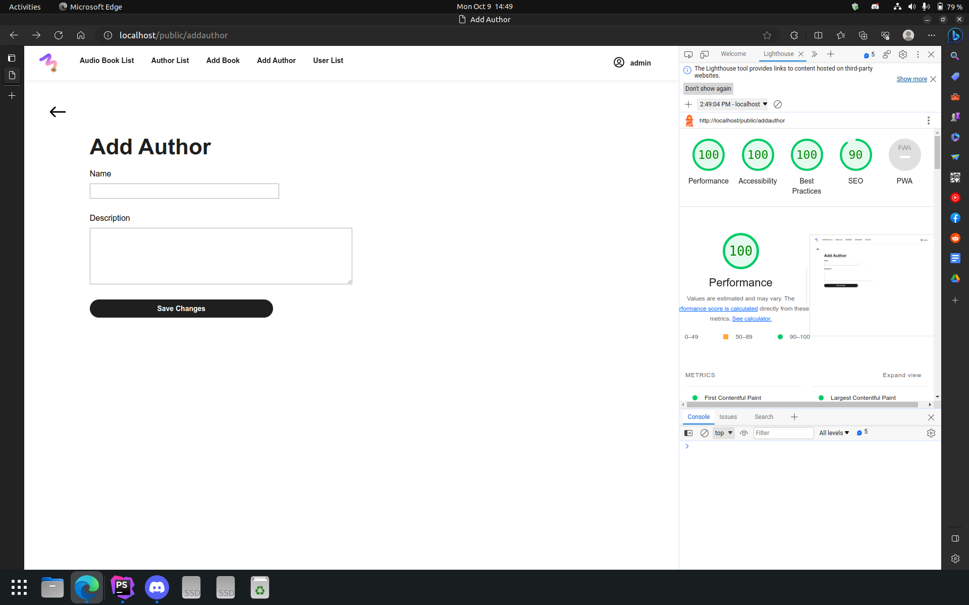Switch to the Search tab
Image resolution: width=969 pixels, height=605 pixels.
point(764,416)
